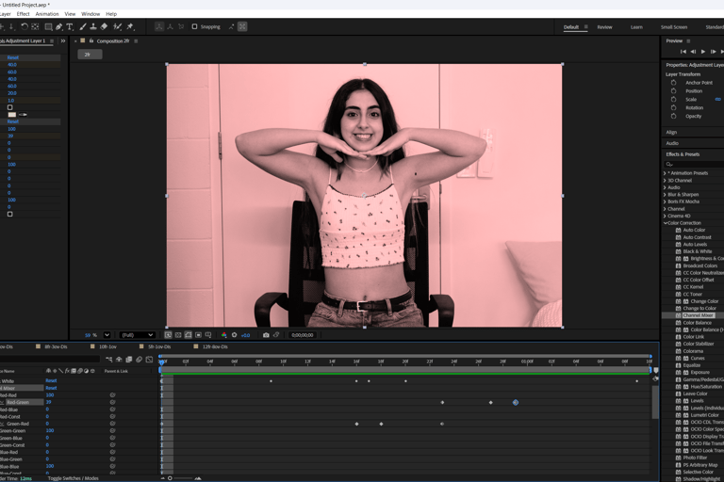724x482 pixels.
Task: Toggle Position stopwatch in Properties
Action: (x=673, y=91)
